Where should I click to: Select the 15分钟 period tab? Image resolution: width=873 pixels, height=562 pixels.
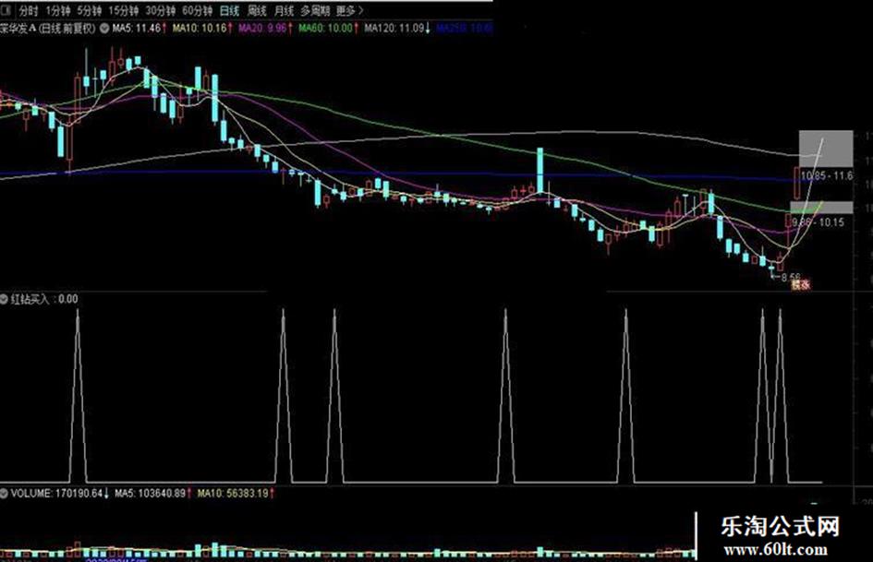click(x=123, y=10)
